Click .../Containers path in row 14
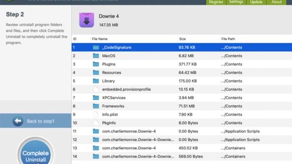 click(x=233, y=156)
